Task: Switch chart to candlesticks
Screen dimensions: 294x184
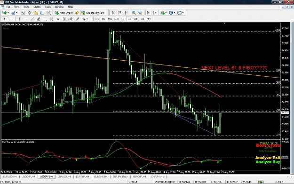Action: (120, 13)
